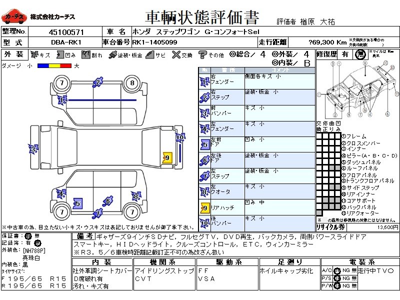This screenshot has height=300, width=400.
Task: Click the scratch (キズ) legend icon
Action: coord(34,55)
